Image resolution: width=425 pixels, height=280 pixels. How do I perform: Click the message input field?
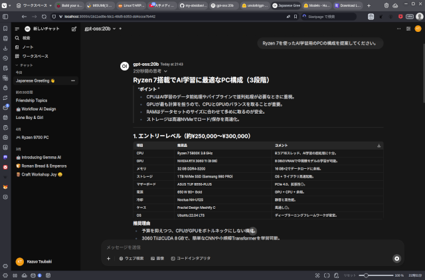[x=252, y=247]
